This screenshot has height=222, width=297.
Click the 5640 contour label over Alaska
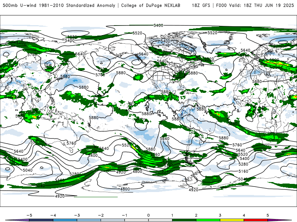144,54
